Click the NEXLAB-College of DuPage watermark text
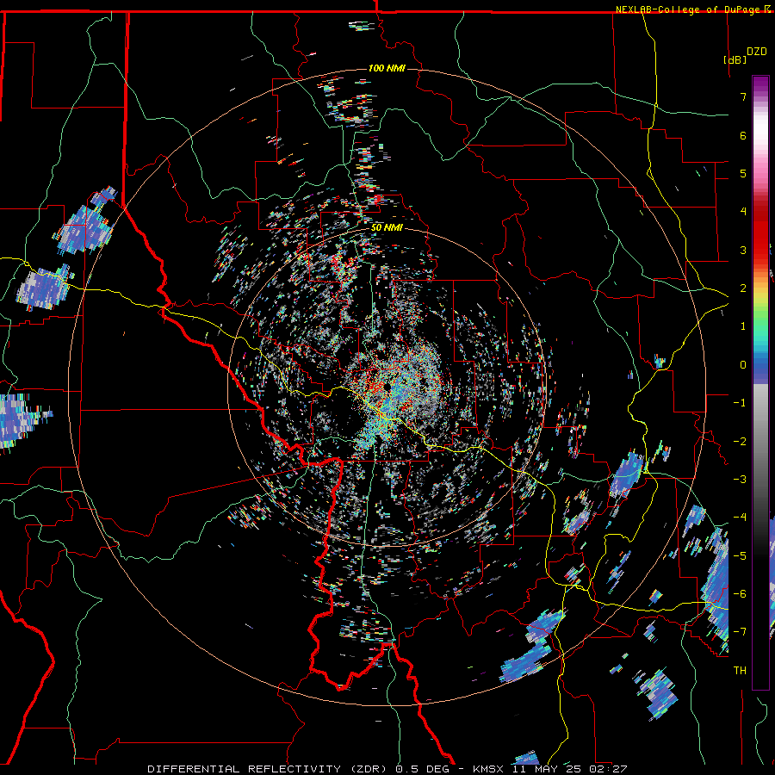Screen dimensions: 775x775 tap(692, 9)
